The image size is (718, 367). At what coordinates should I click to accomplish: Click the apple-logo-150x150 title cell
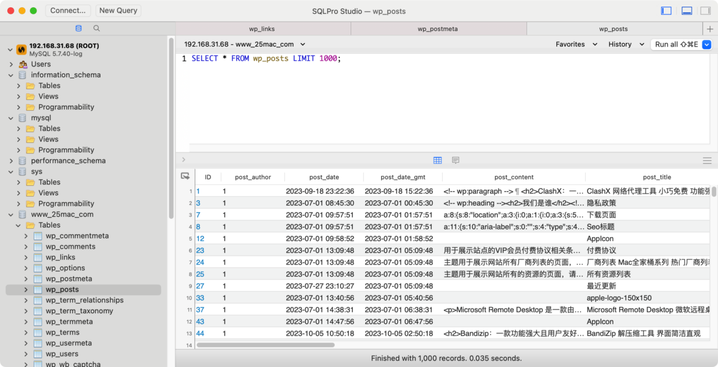[649, 298]
